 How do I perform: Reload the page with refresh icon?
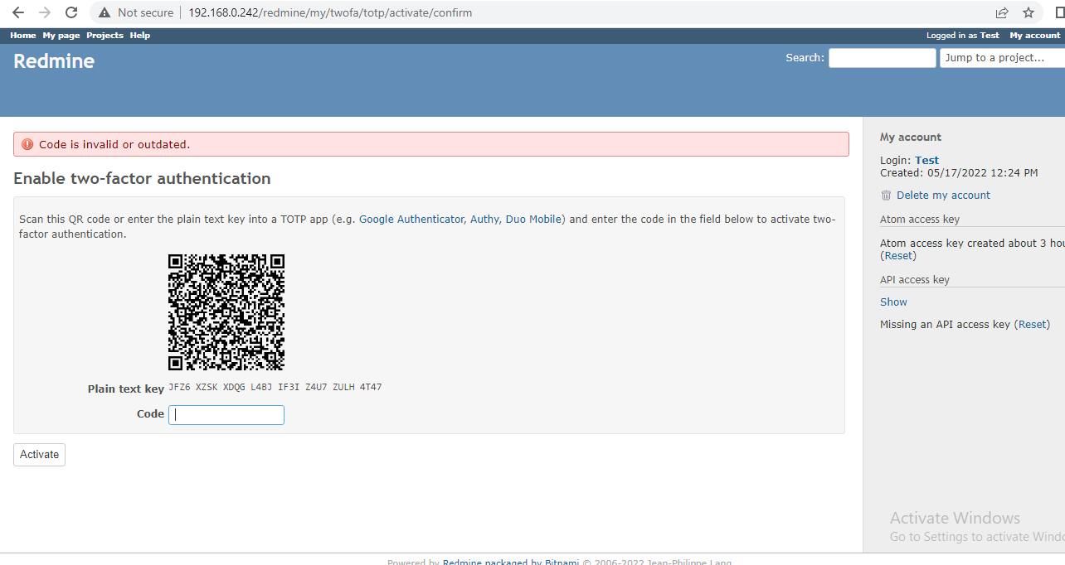point(71,12)
